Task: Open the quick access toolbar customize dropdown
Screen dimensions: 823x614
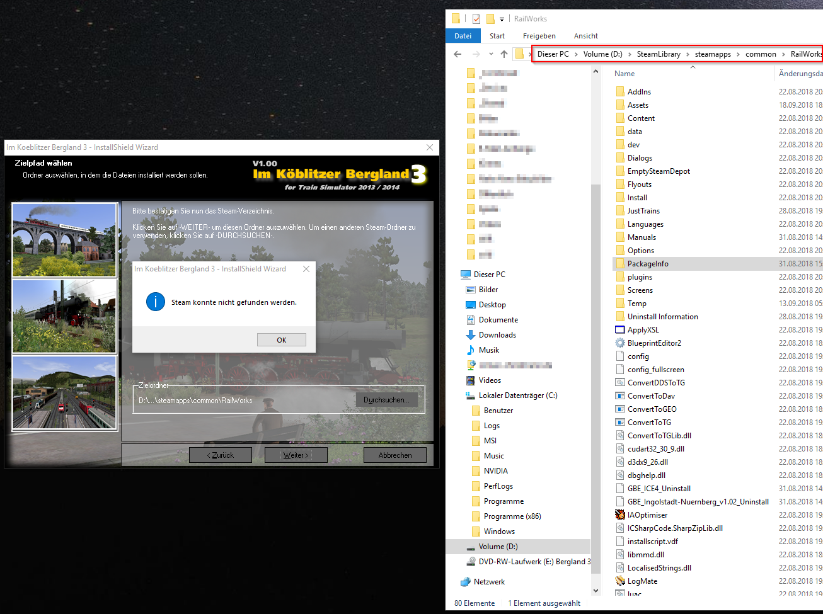Action: tap(502, 20)
